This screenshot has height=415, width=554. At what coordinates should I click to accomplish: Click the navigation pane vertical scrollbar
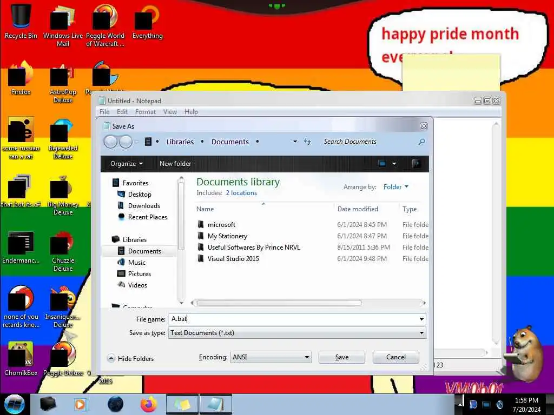click(x=181, y=215)
